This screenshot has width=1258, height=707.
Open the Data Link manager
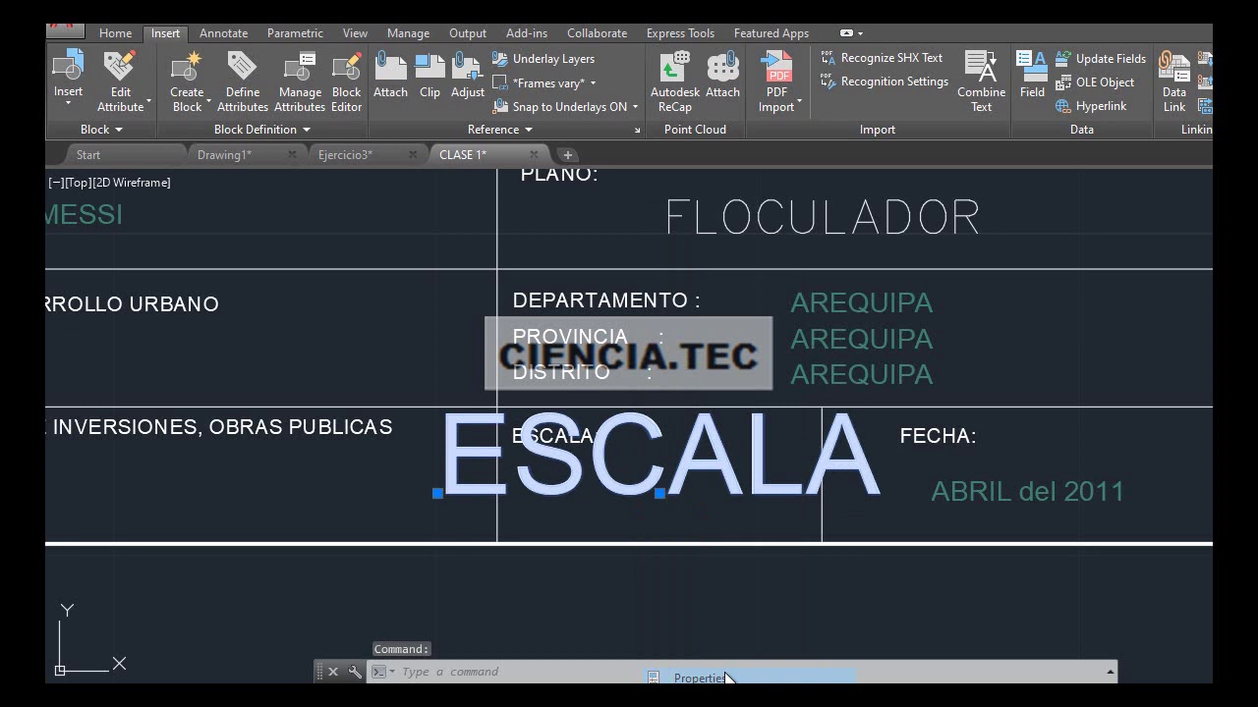1173,82
